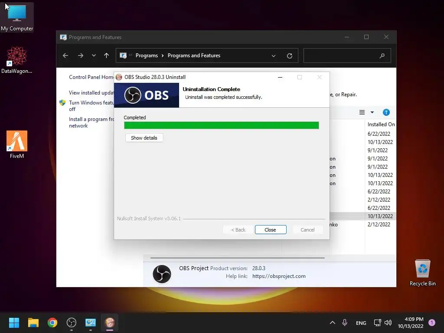Image resolution: width=444 pixels, height=333 pixels.
Task: Open the volume speaker tray icon
Action: pyautogui.click(x=388, y=323)
